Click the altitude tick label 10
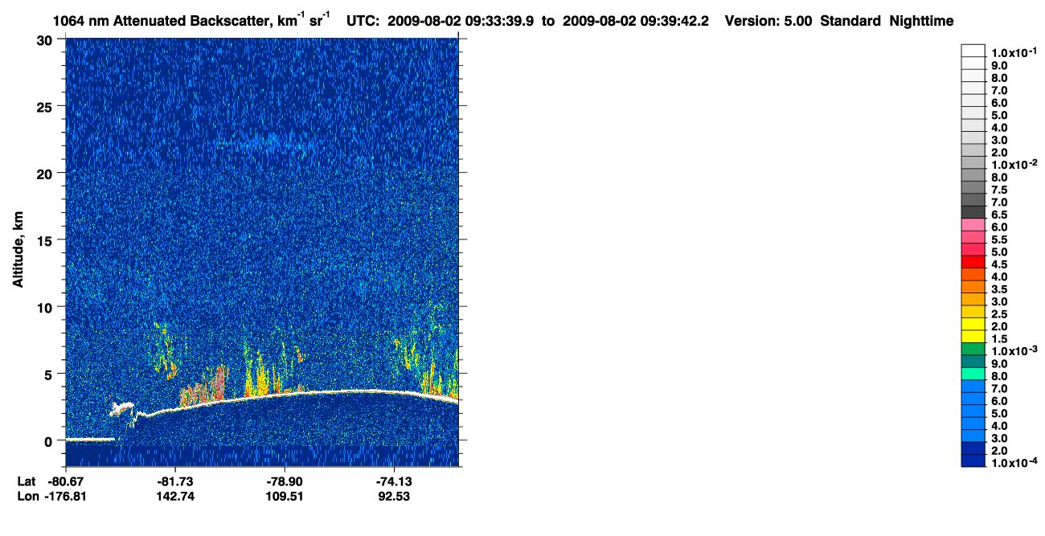This screenshot has height=536, width=1045. click(x=47, y=307)
